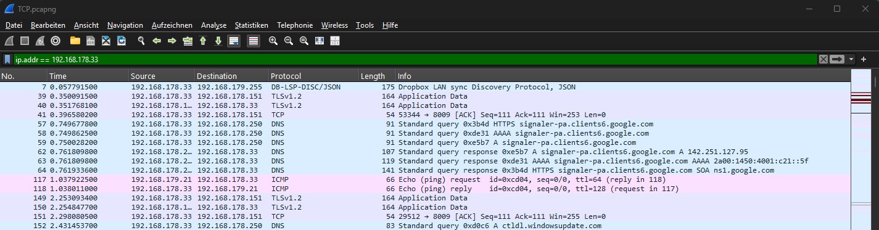This screenshot has width=879, height=230.
Task: Open the Navigation menu
Action: coord(125,25)
